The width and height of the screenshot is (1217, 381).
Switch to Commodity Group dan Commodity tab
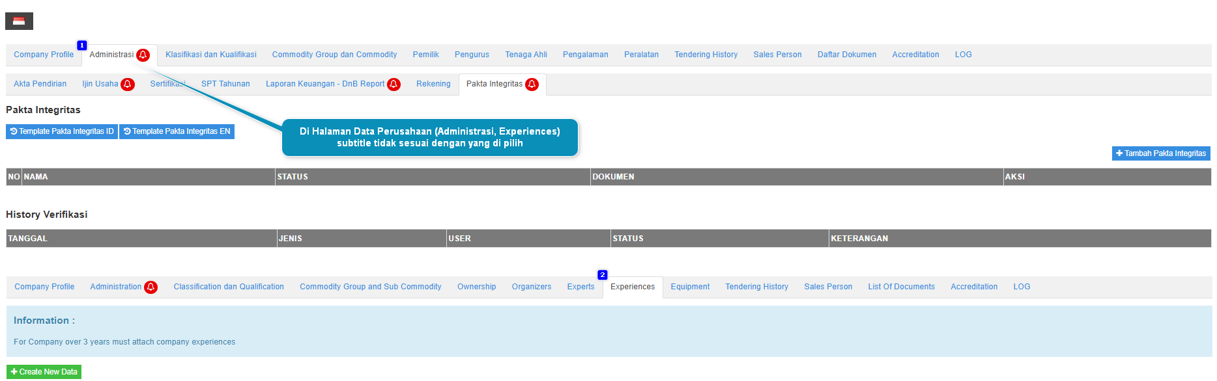(x=334, y=55)
